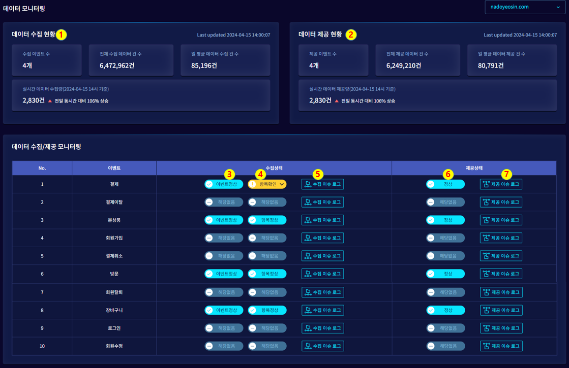569x368 pixels.
Task: Open 수집 이슈 로그 for 장바구니 event
Action: coord(322,311)
